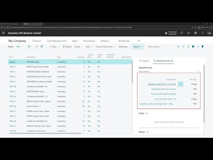
Task: Open the keyboard-shortcuts-macos attachment
Action: click(164, 89)
